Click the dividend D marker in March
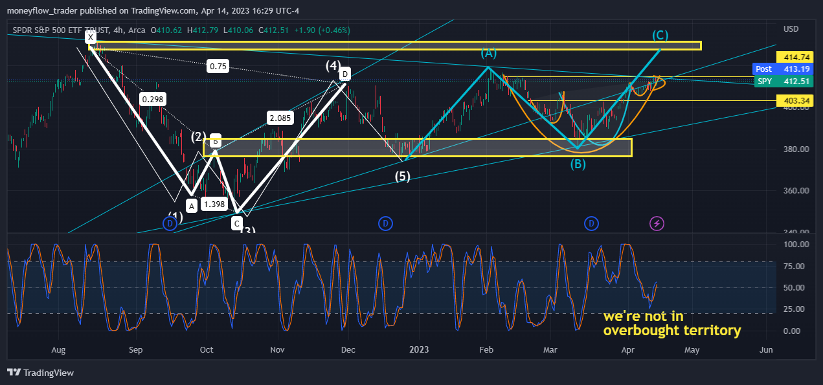823x385 pixels. (591, 223)
